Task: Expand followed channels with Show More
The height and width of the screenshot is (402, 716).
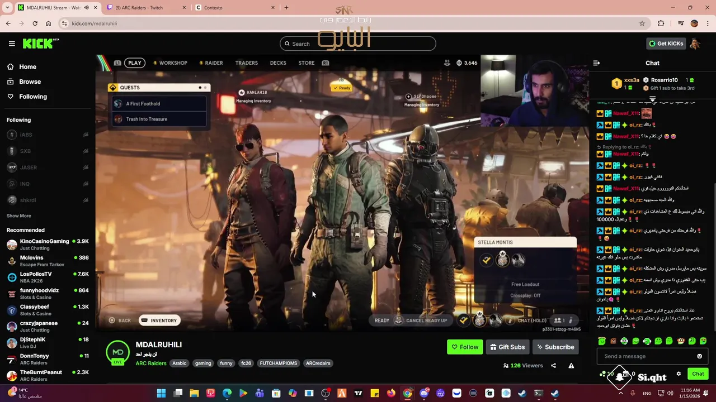Action: coord(18,216)
